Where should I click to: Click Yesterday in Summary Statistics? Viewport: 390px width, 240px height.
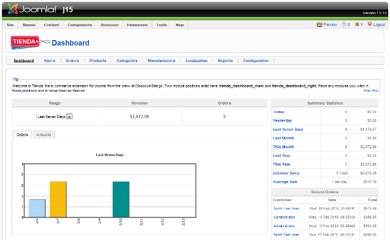pos(282,120)
